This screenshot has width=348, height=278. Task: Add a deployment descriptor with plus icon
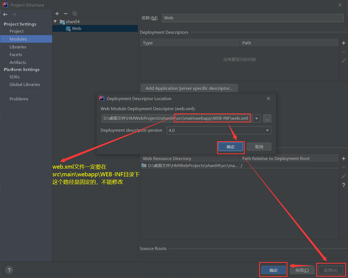[x=344, y=43]
